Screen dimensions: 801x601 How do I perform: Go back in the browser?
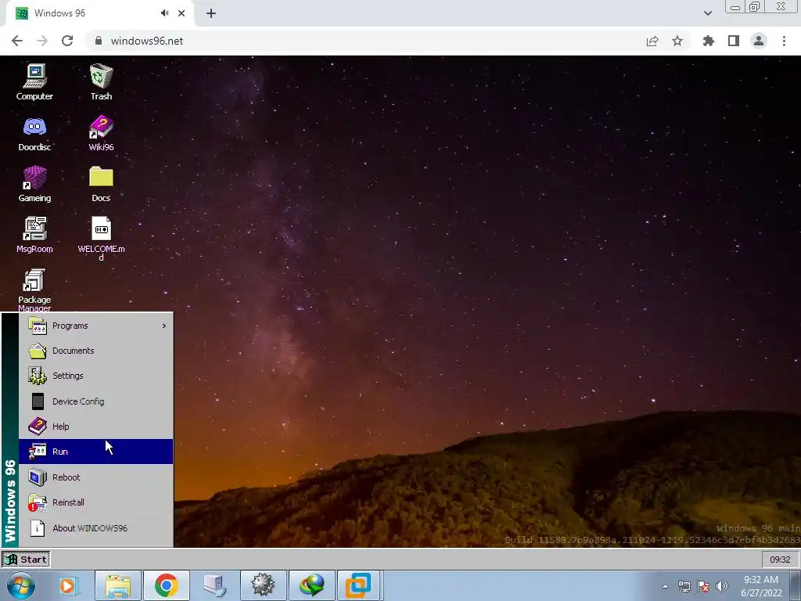click(x=17, y=41)
